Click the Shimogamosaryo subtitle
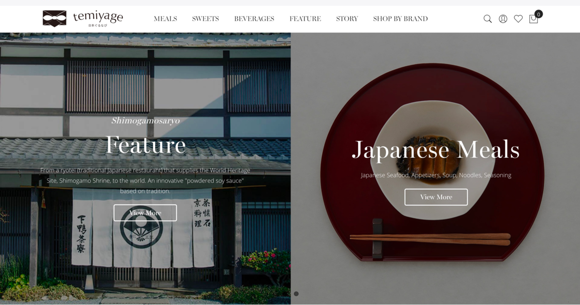Viewport: 580px width, 305px height. click(145, 121)
